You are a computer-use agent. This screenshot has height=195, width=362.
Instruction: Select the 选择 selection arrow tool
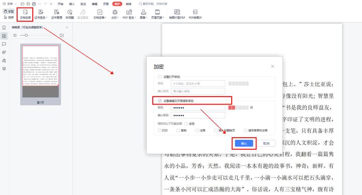[9, 17]
